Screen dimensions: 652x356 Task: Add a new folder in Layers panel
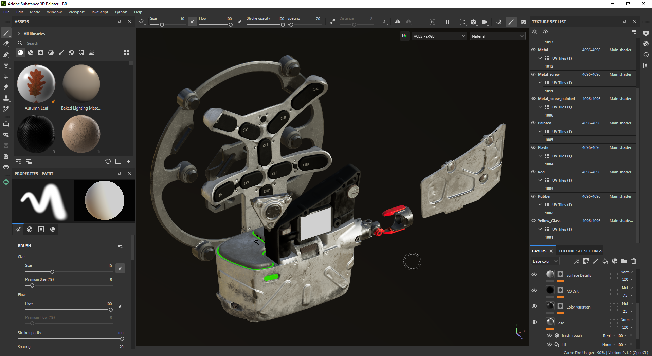[x=624, y=261]
